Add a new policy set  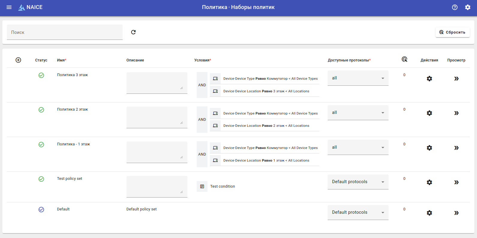(x=18, y=60)
